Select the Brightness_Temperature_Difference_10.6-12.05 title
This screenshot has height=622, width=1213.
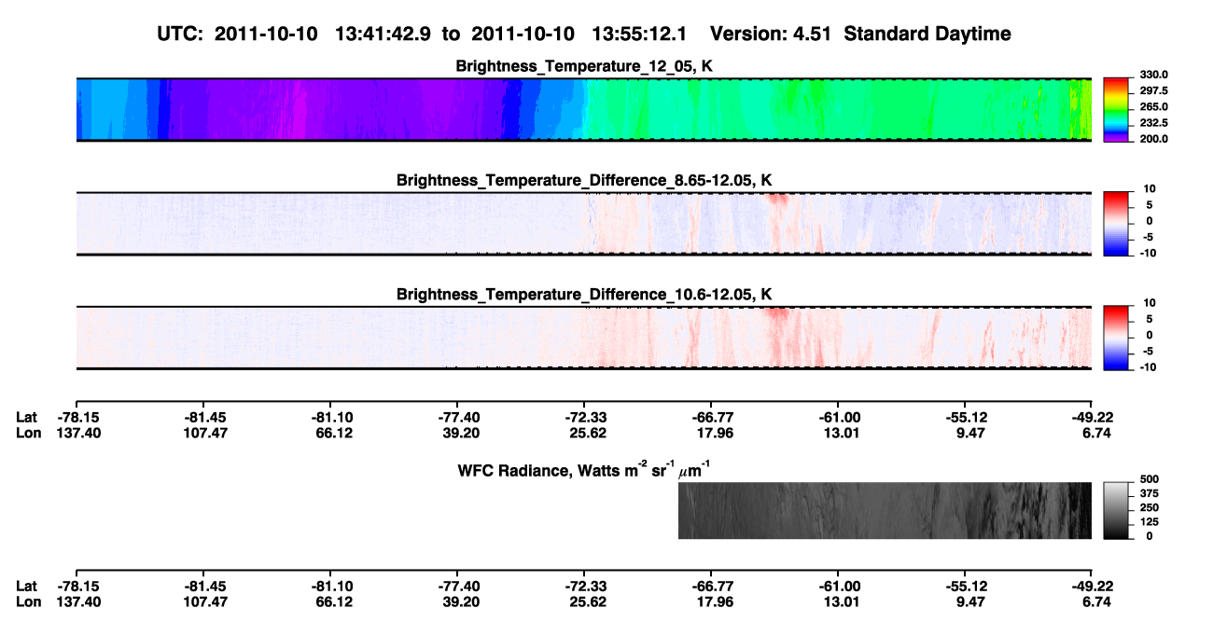click(x=584, y=295)
